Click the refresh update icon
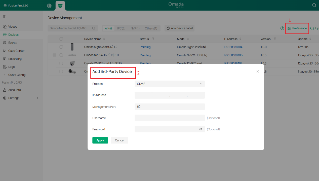319x181 pixels. click(x=312, y=28)
